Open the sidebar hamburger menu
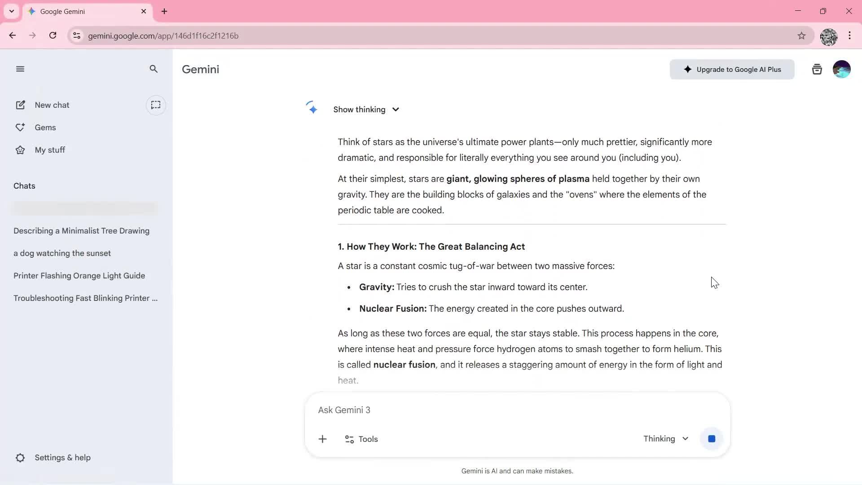The height and width of the screenshot is (485, 862). (20, 69)
